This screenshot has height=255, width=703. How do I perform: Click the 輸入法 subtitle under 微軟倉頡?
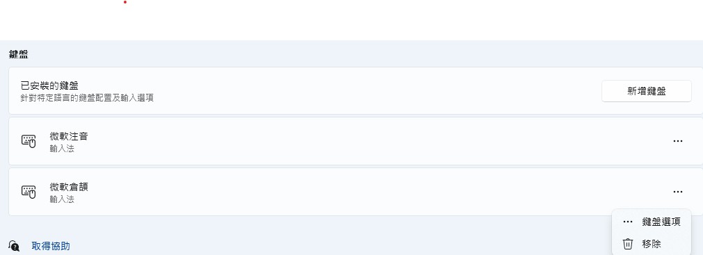tap(62, 199)
